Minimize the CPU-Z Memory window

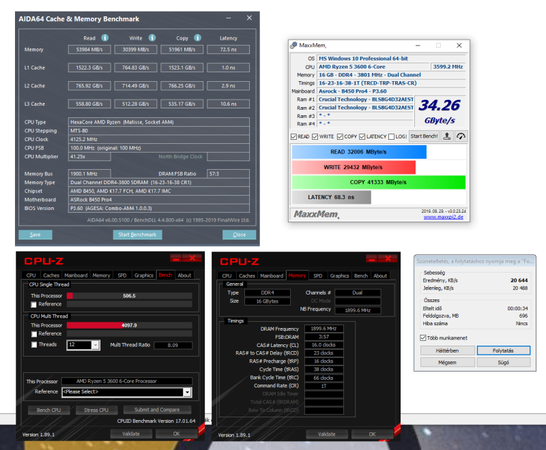coord(372,258)
